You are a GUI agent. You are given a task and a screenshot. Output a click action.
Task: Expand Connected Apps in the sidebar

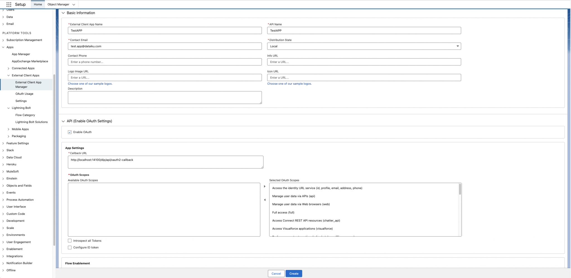point(8,68)
